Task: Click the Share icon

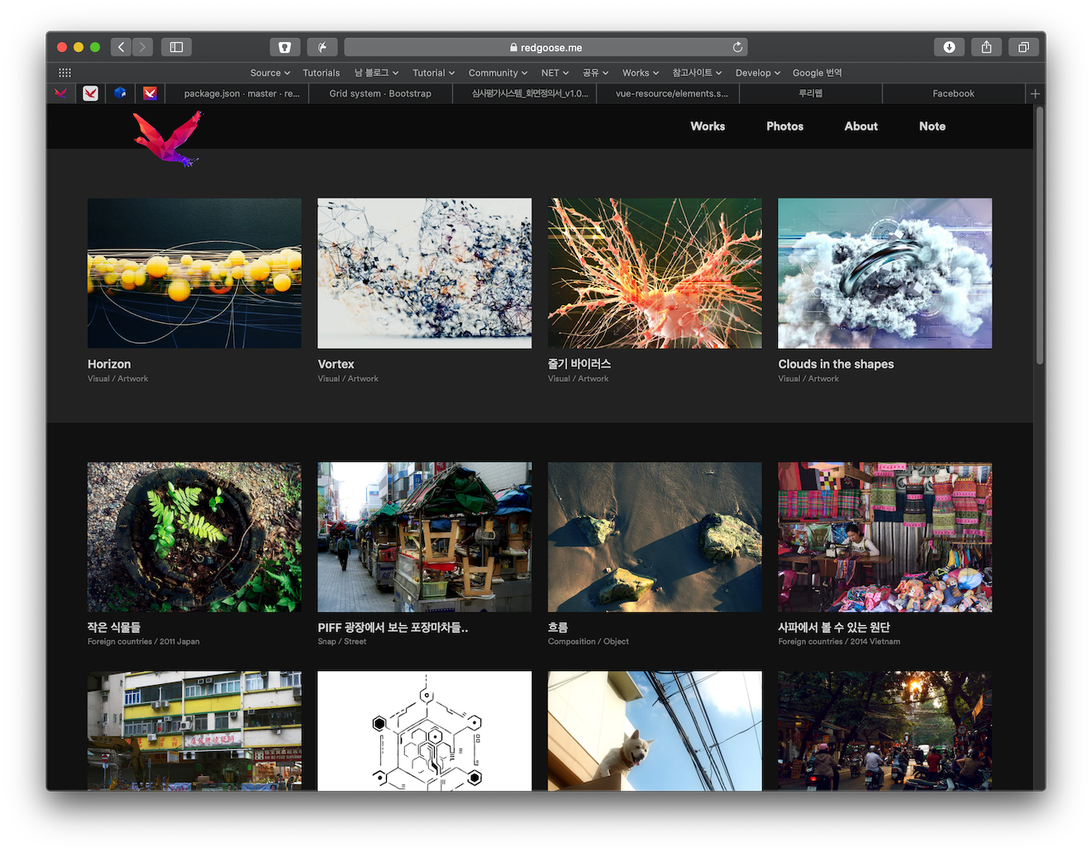Action: click(x=986, y=47)
